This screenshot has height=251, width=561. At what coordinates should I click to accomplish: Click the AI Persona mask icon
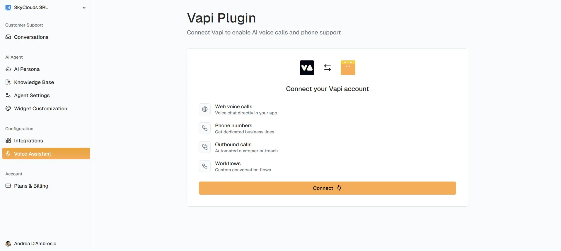click(8, 69)
